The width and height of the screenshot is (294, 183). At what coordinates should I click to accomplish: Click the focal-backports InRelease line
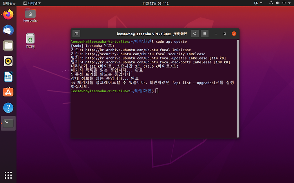click(x=151, y=62)
